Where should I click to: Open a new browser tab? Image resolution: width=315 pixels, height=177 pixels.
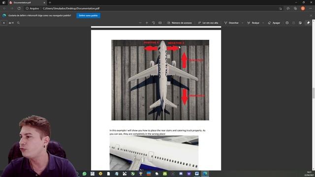[50, 2]
